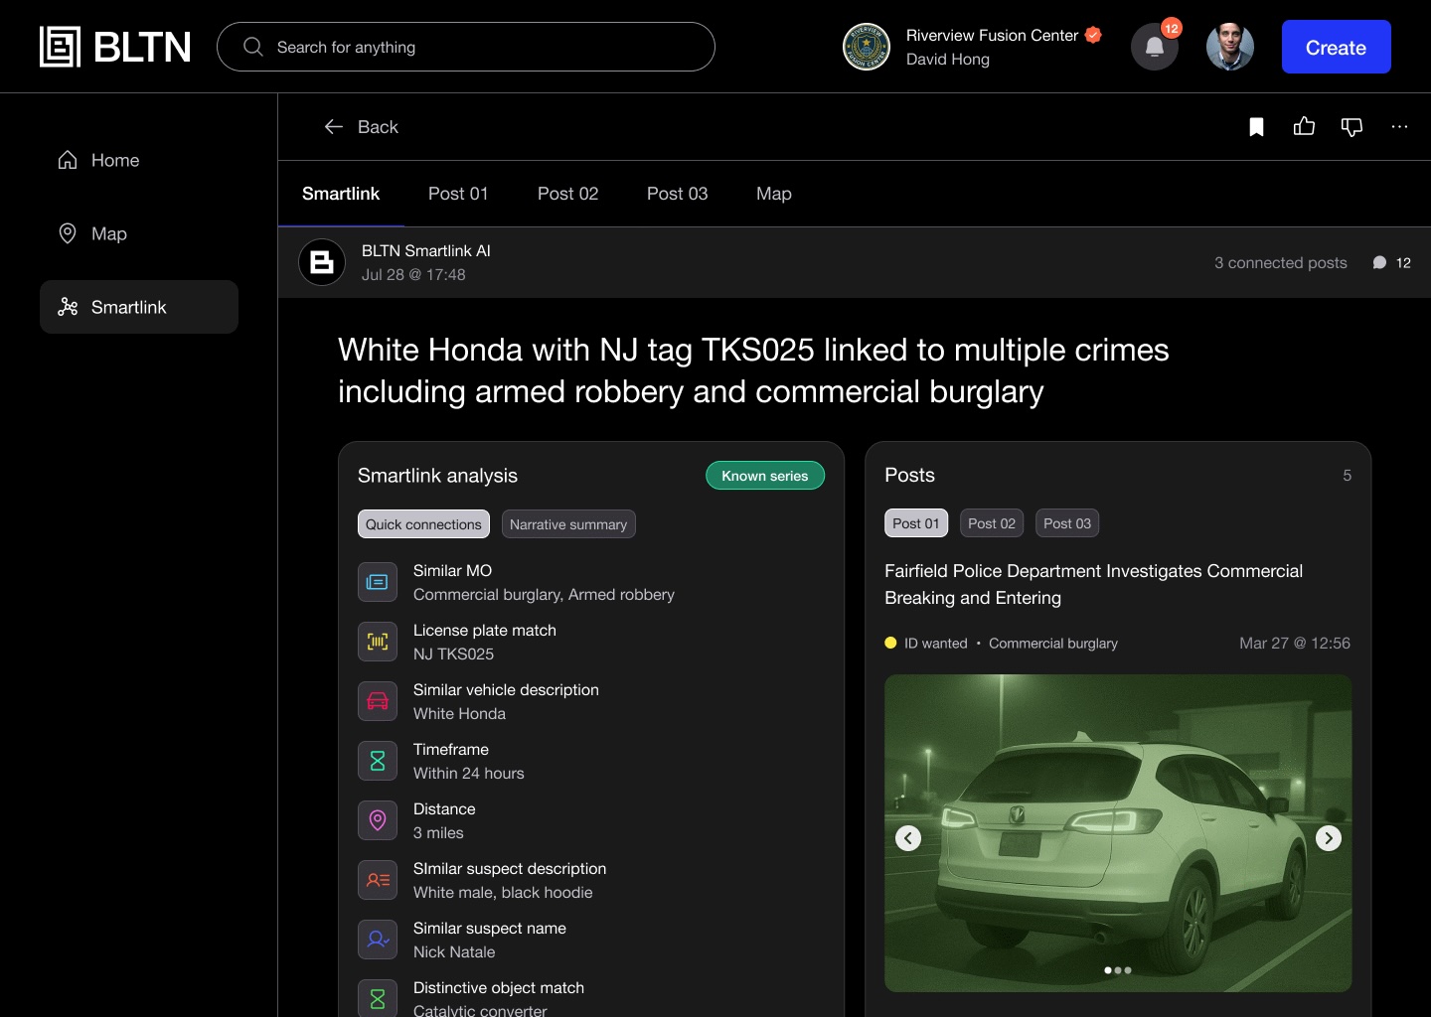This screenshot has width=1431, height=1017.
Task: Click the notification bell icon
Action: pos(1154,48)
